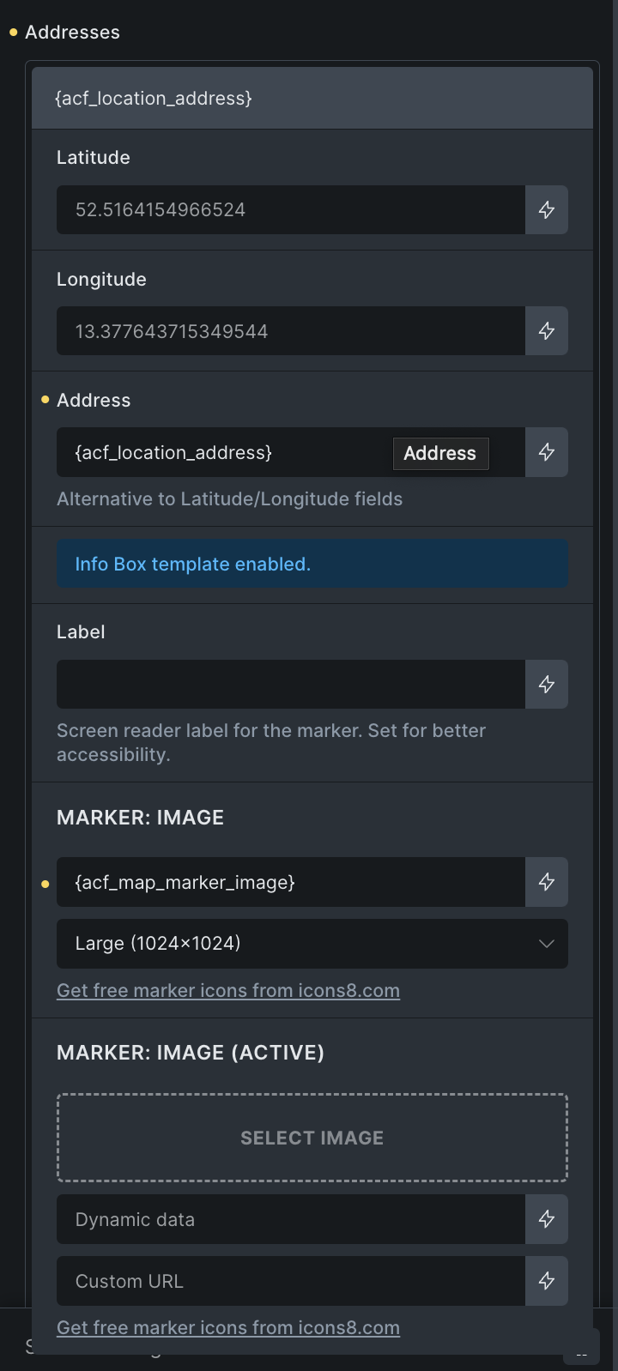Click the bolt icon beside Label field
This screenshot has height=1371, width=618.
tap(547, 685)
